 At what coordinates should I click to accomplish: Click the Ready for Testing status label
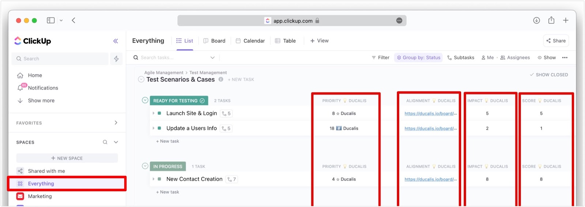tap(179, 101)
